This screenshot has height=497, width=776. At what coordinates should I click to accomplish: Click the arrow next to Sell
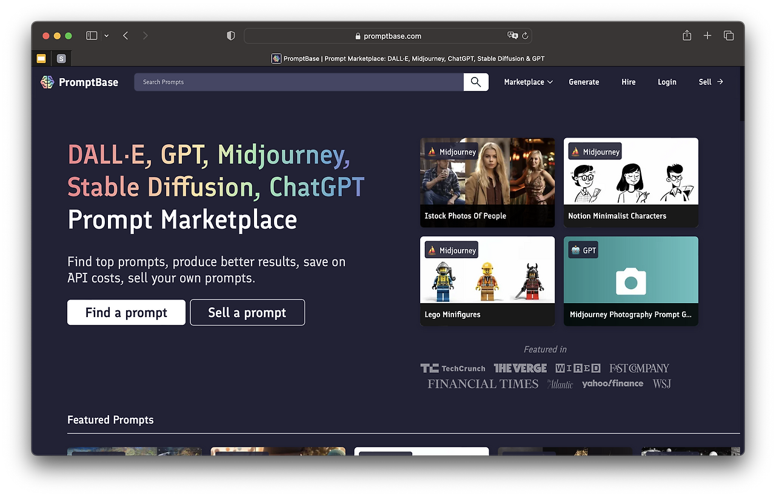pyautogui.click(x=720, y=82)
